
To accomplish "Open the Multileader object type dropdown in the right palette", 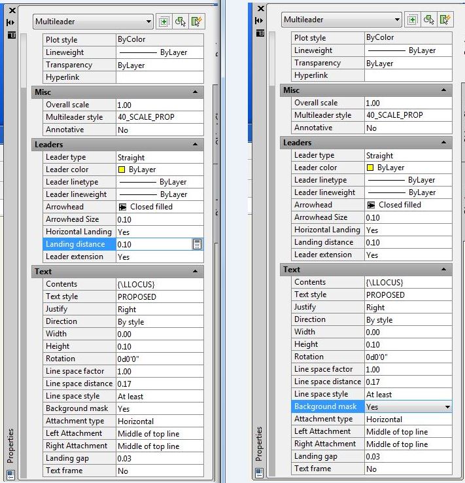I will click(x=341, y=20).
